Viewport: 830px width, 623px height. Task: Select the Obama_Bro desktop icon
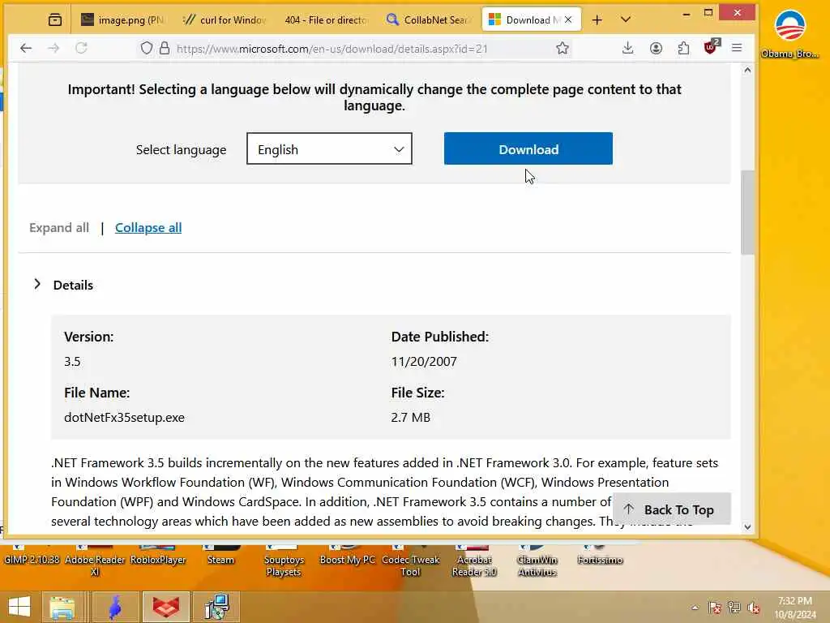coord(789,33)
